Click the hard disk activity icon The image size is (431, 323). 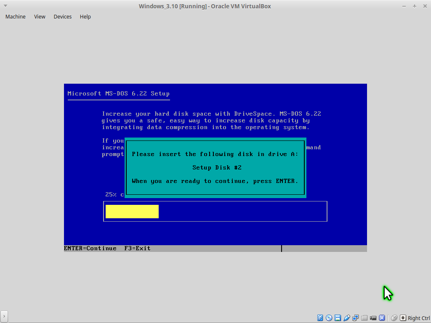tap(320, 318)
